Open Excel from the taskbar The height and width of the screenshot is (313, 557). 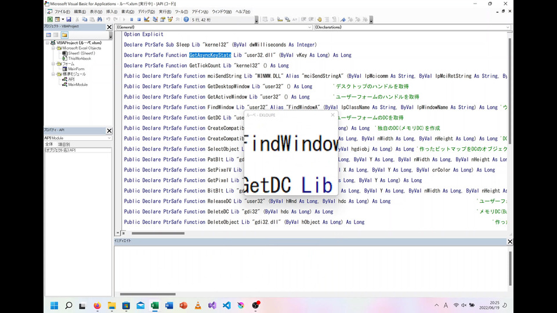pyautogui.click(x=154, y=305)
